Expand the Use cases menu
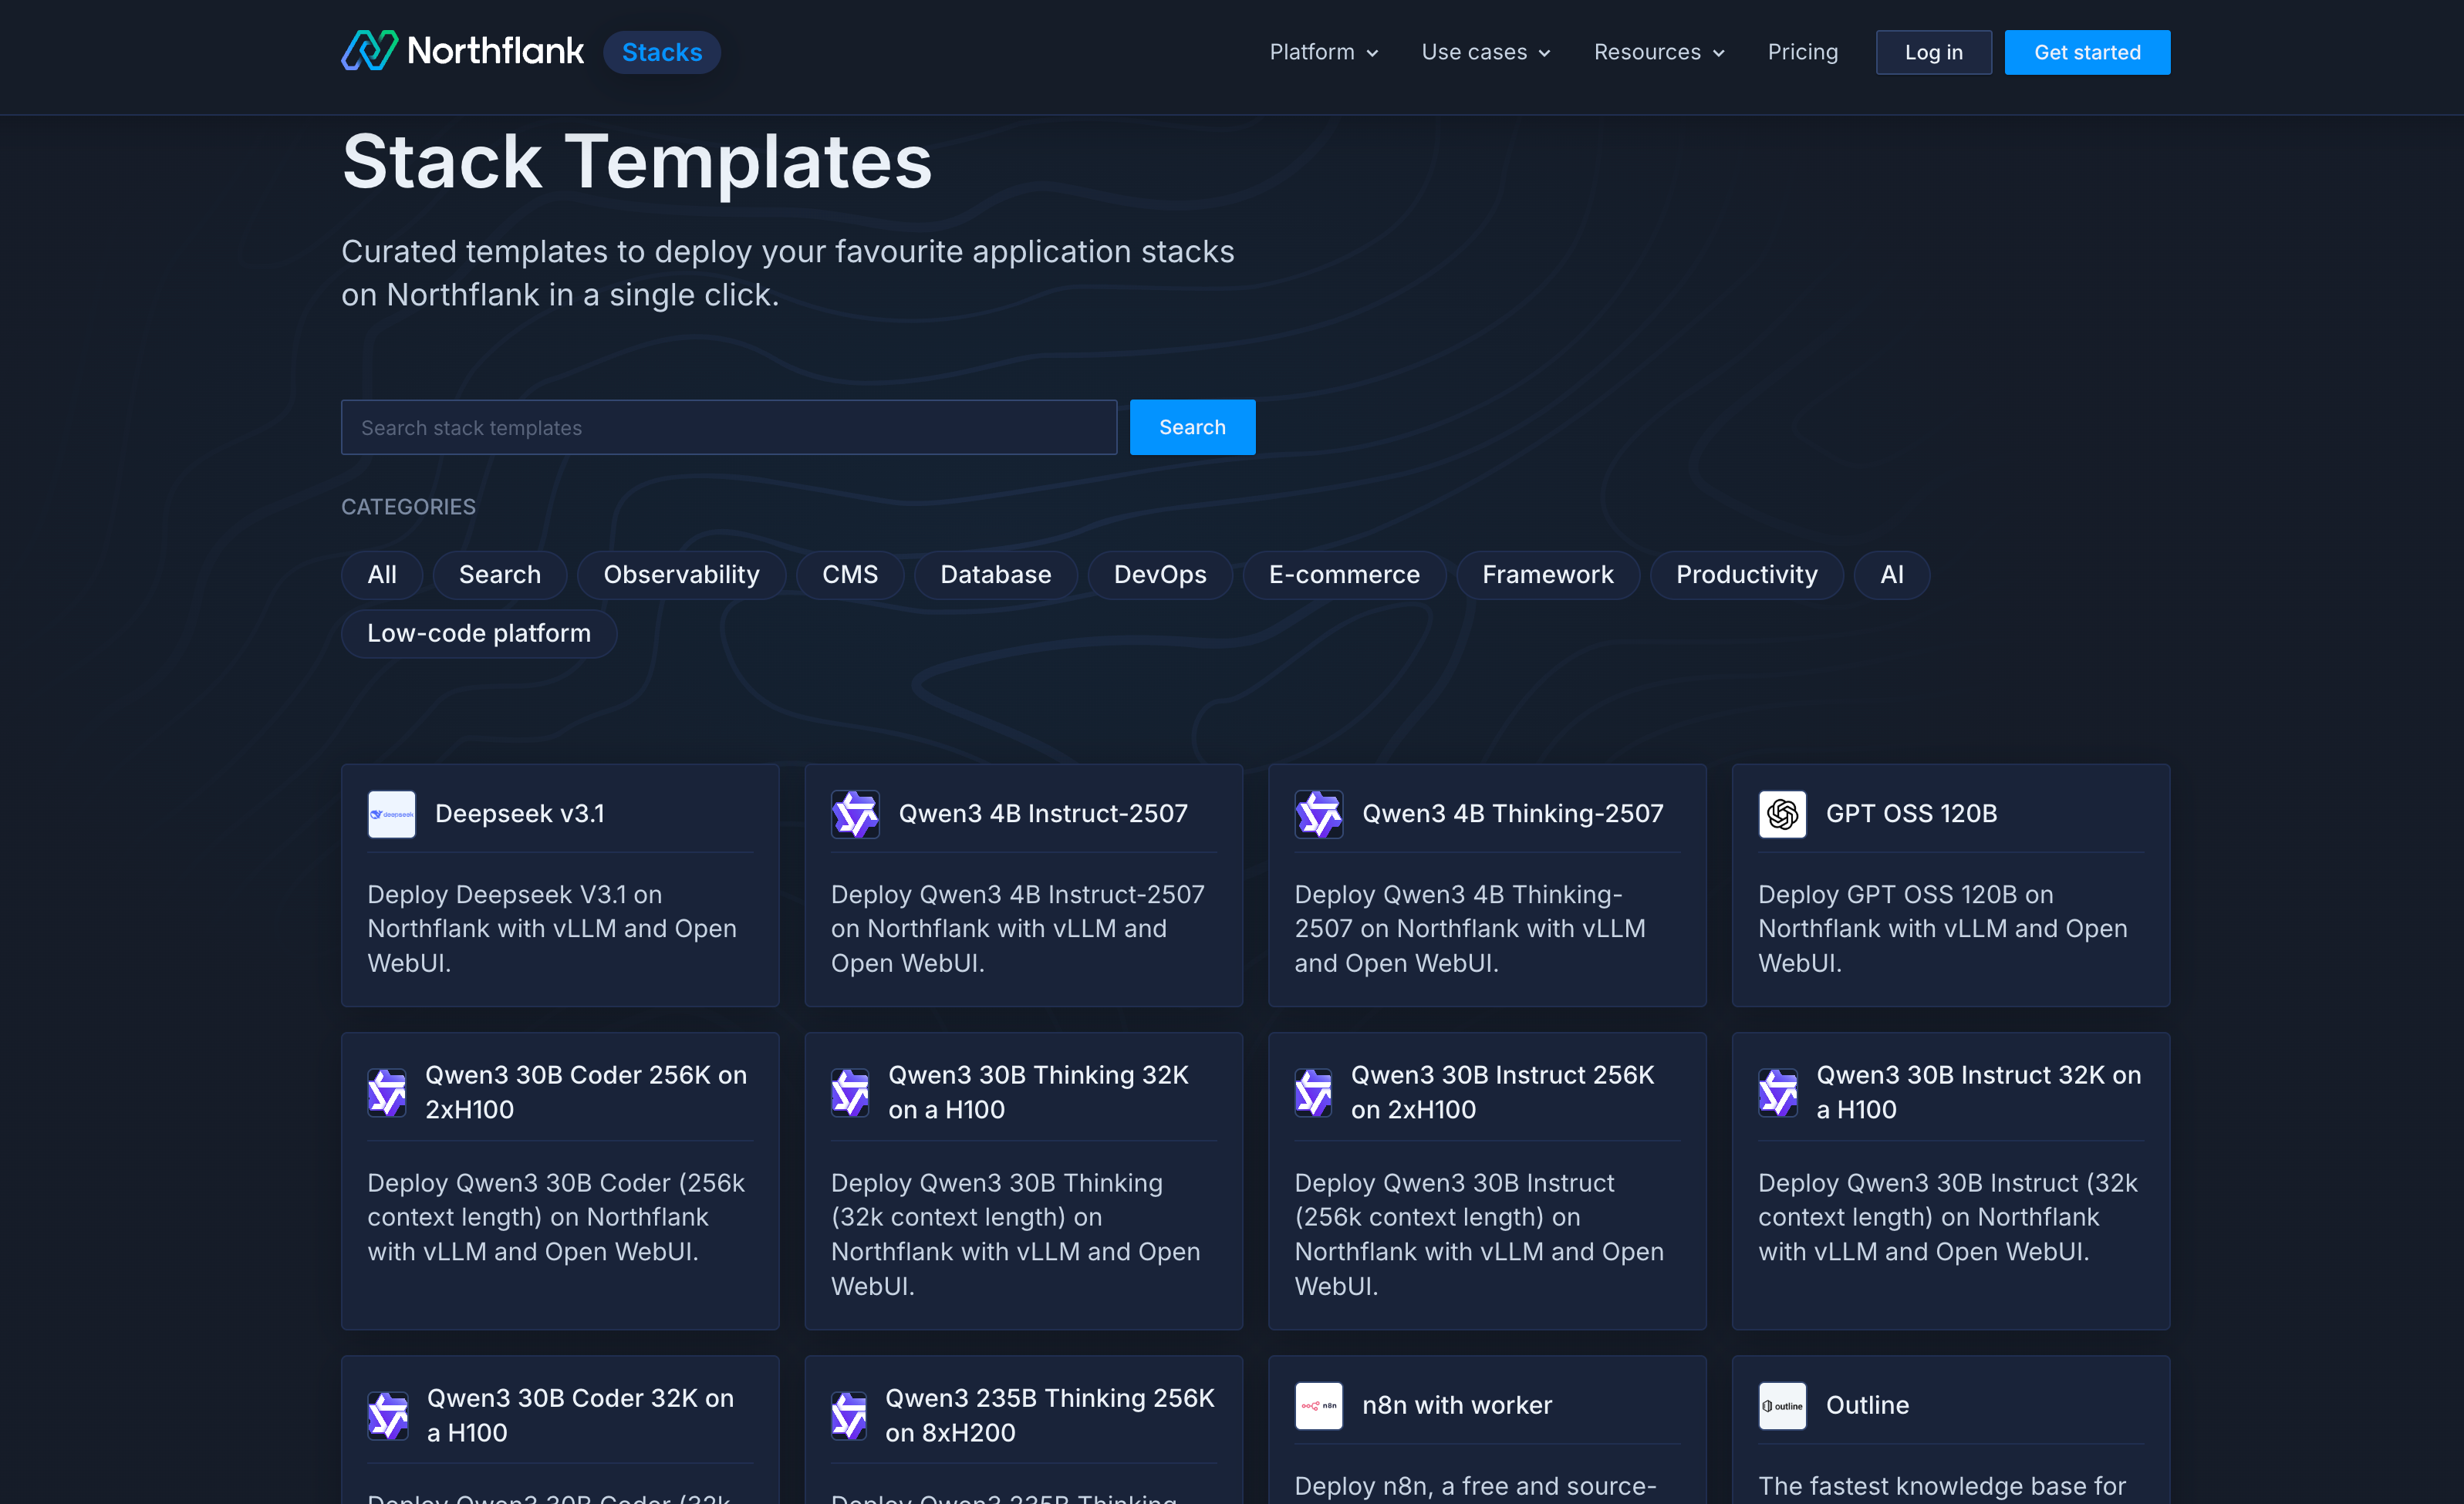The image size is (2464, 1504). (x=1486, y=52)
